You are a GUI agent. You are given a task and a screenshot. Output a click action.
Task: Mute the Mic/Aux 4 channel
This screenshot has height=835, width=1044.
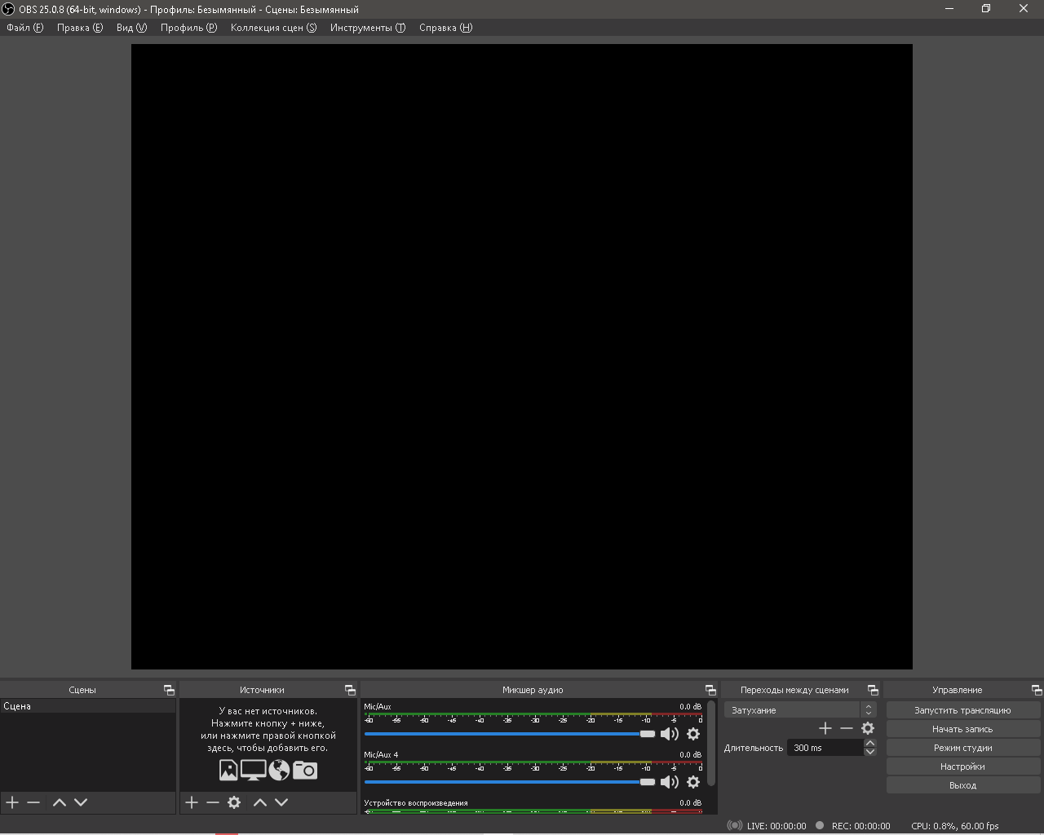coord(670,782)
